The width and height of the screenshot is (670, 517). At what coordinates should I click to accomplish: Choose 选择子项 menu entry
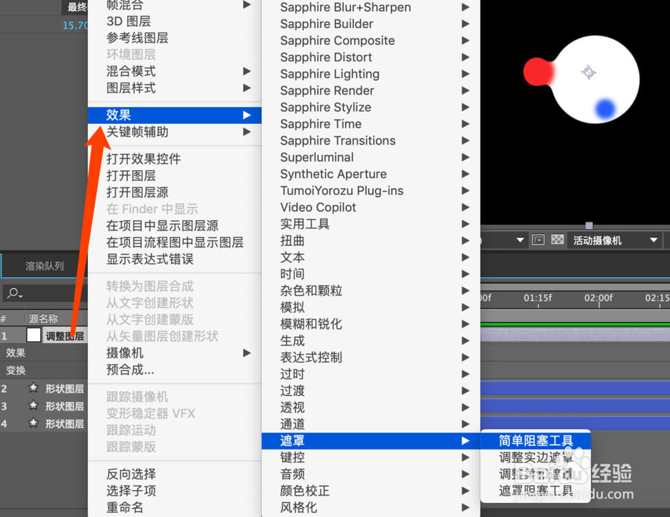[174, 490]
